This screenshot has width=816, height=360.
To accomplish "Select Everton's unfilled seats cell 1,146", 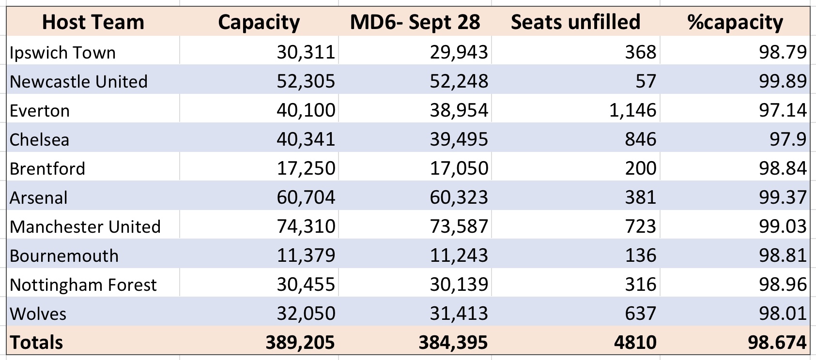I will 575,108.
